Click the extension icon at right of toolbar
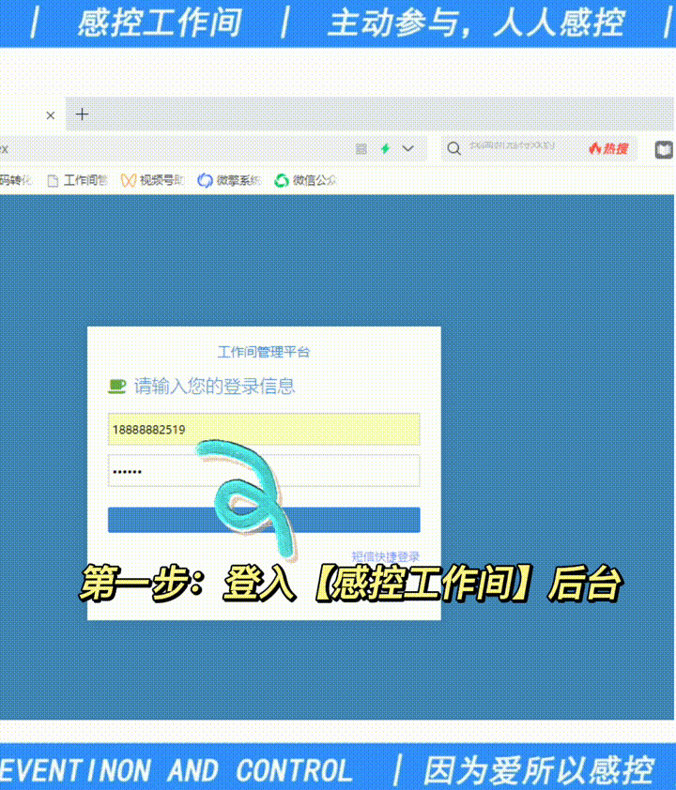This screenshot has width=676, height=790. click(x=664, y=149)
